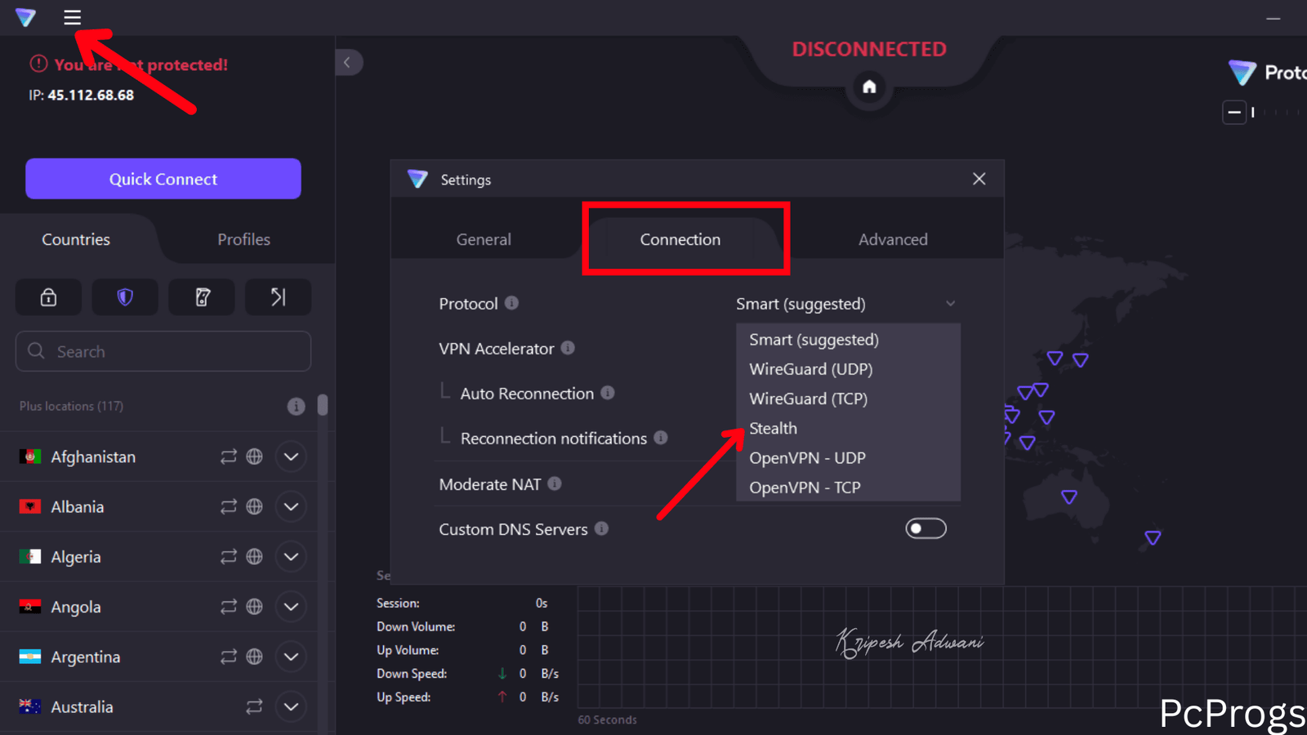Switch to Connection settings tab
This screenshot has height=735, width=1307.
pos(680,239)
